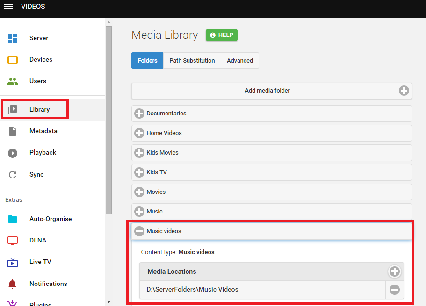The width and height of the screenshot is (426, 306).
Task: Expand the Documentaries folder
Action: (139, 114)
